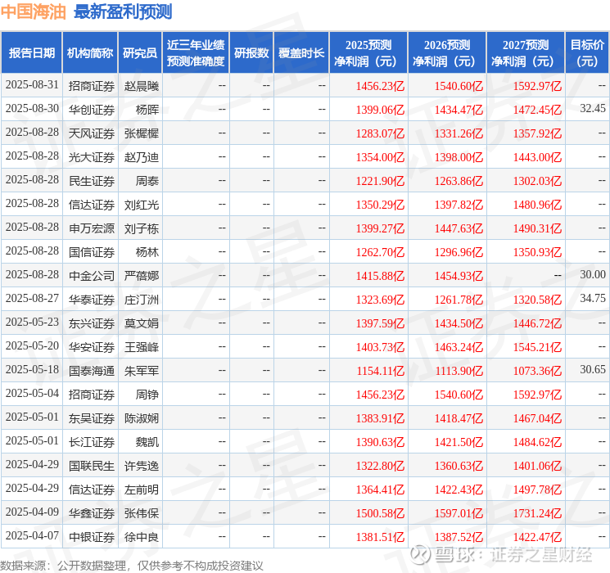Click target price 34.75
610x573 pixels.
[593, 298]
